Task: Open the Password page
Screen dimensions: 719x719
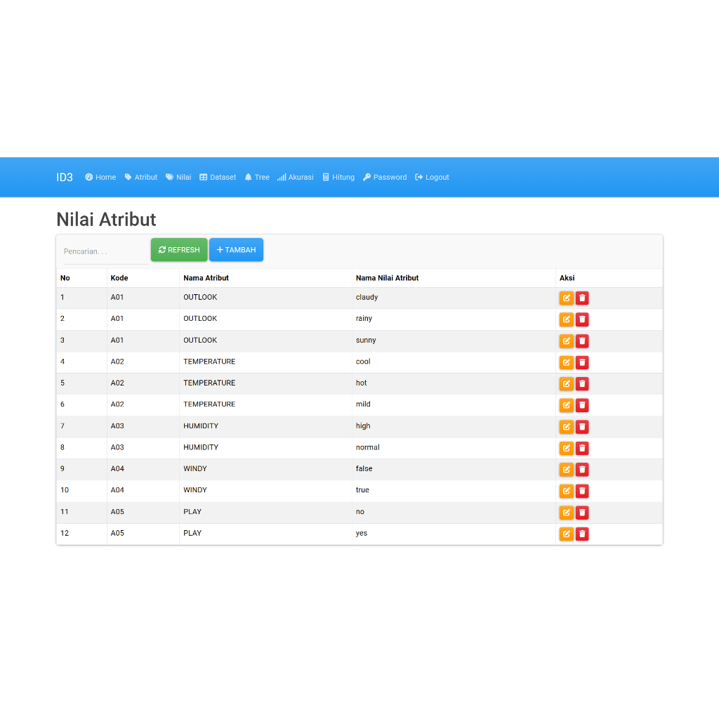Action: (x=385, y=177)
